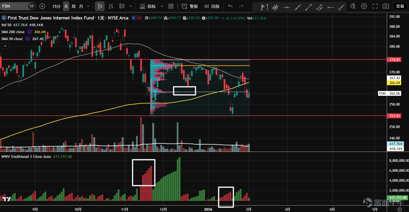
Task: Select the ray line drawing tool
Action: tap(342, 7)
